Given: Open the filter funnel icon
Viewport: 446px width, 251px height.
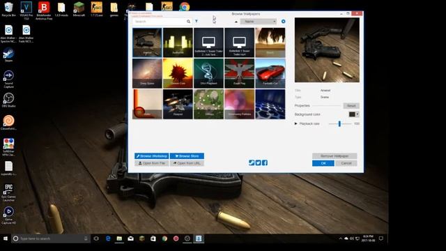Looking at the screenshot, I should 197,22.
